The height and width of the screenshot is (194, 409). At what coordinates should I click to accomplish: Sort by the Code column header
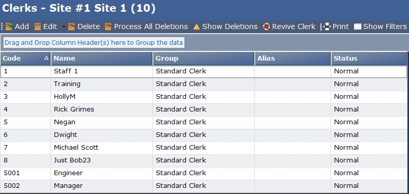(x=25, y=59)
